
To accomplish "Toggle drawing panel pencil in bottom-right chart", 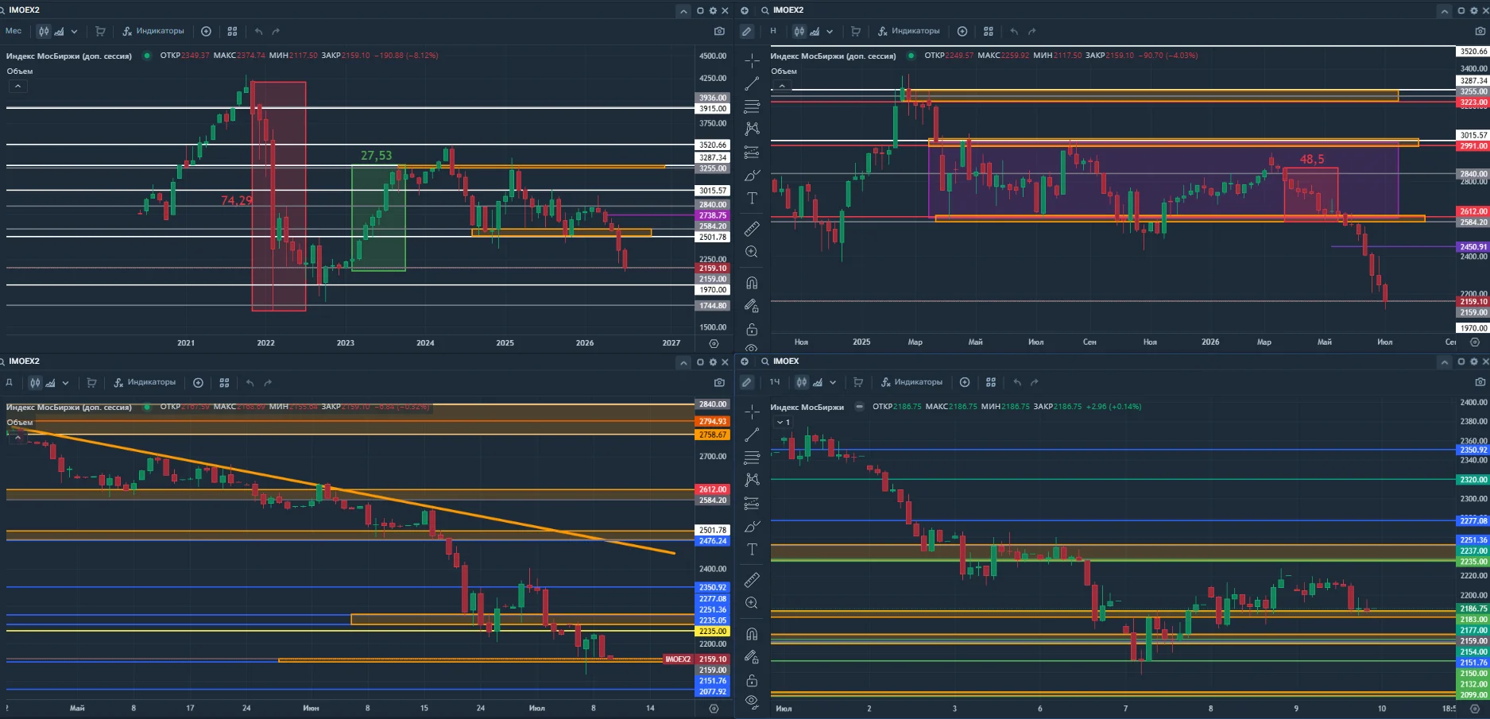I will (746, 382).
